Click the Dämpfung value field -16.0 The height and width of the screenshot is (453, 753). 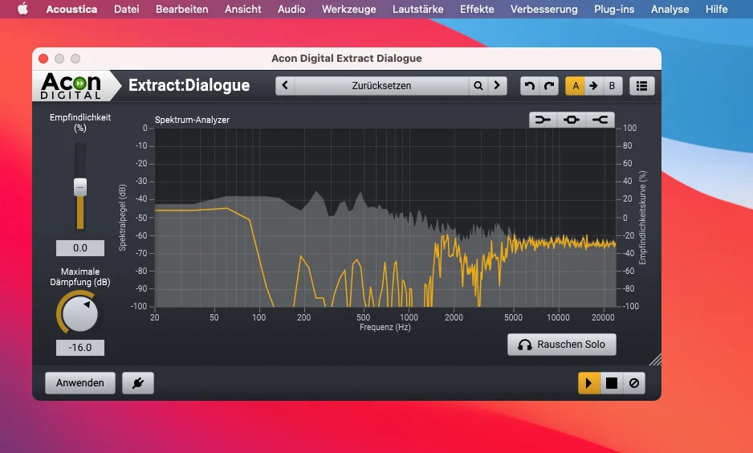tap(80, 347)
